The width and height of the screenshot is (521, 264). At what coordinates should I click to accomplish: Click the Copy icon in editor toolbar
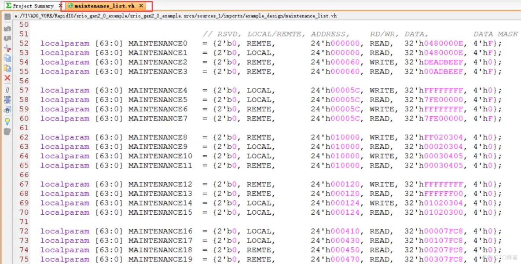coord(7,58)
